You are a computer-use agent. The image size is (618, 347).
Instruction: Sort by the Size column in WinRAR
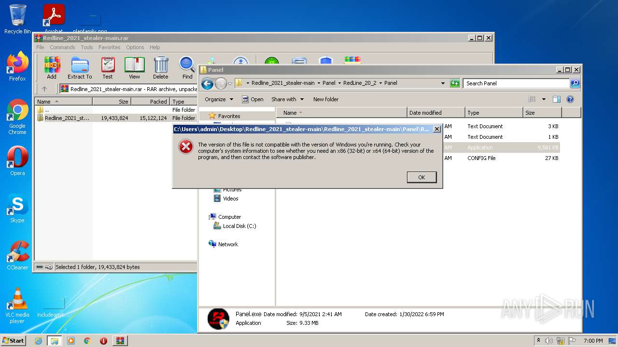point(112,102)
